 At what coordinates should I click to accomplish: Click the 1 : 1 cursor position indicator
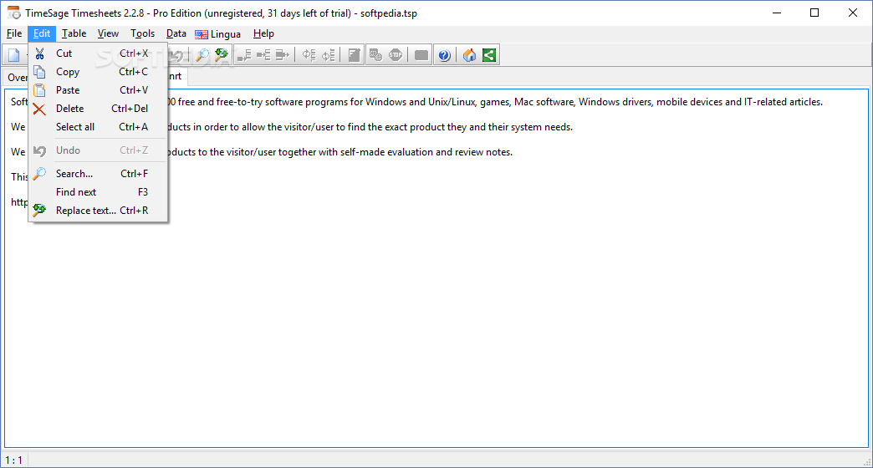tap(14, 460)
